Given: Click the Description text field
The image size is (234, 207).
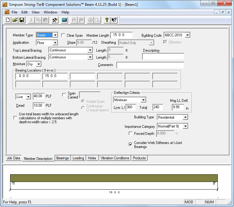Looking at the screenshot, I should tap(163, 57).
